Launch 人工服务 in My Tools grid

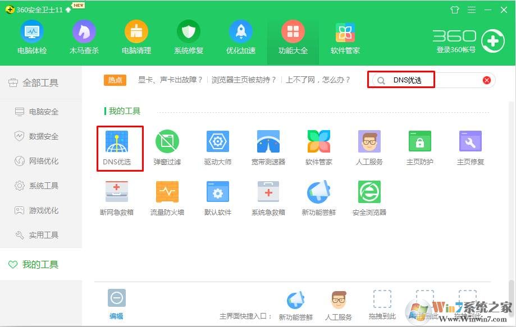[x=369, y=148]
